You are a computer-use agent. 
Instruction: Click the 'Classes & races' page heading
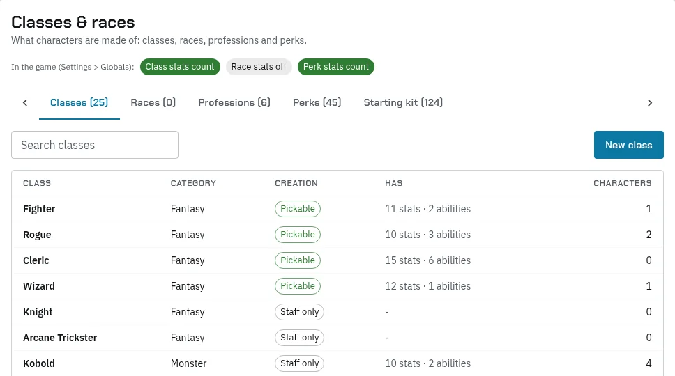coord(73,22)
